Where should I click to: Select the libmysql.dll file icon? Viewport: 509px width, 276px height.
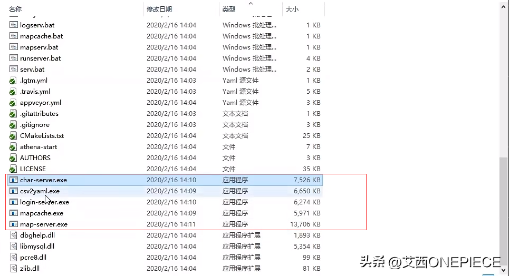pyautogui.click(x=14, y=247)
